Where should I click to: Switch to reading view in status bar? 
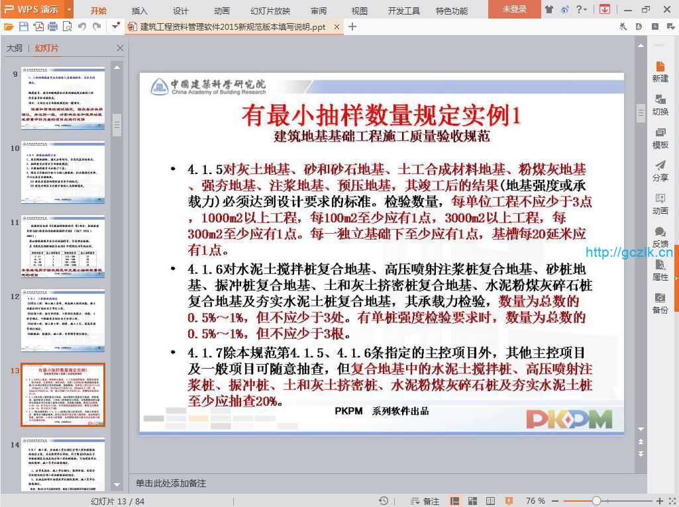[x=491, y=501]
